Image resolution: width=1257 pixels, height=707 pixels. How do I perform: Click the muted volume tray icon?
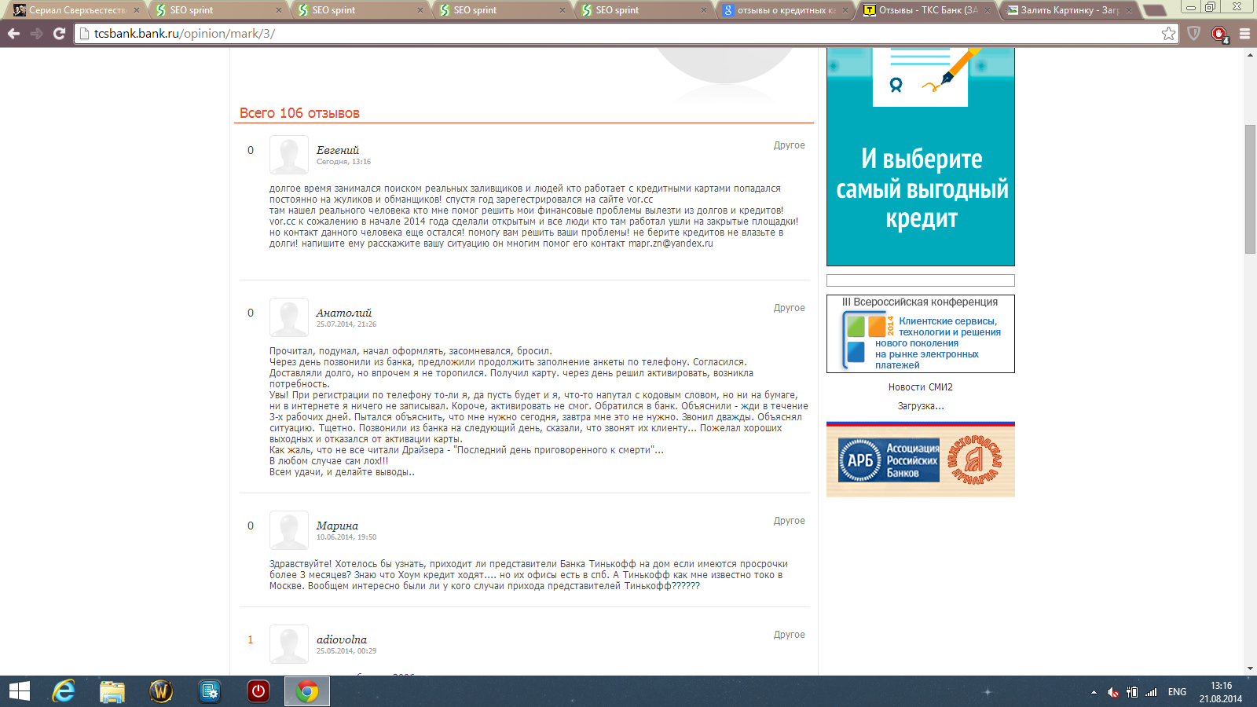click(1112, 692)
